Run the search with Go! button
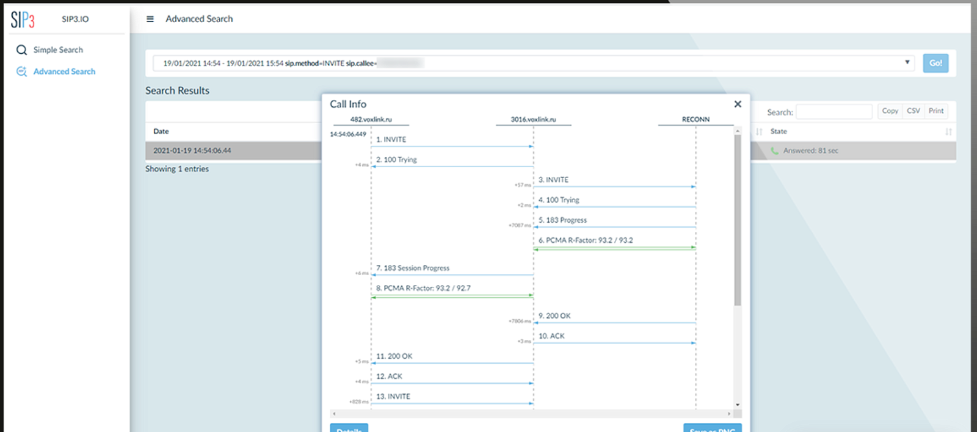The width and height of the screenshot is (977, 432). coord(935,63)
